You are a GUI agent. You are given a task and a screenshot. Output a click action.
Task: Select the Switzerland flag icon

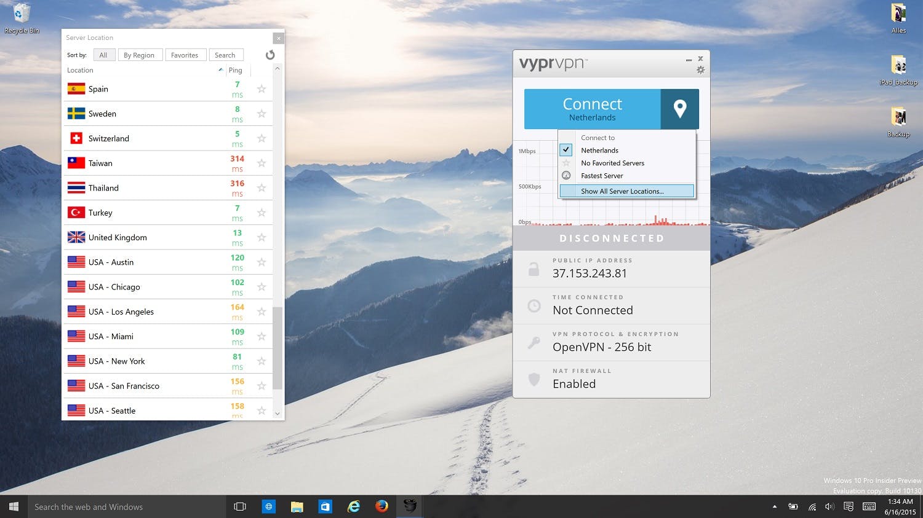(x=76, y=138)
